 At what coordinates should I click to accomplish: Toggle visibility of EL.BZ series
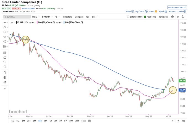click(x=12, y=23)
